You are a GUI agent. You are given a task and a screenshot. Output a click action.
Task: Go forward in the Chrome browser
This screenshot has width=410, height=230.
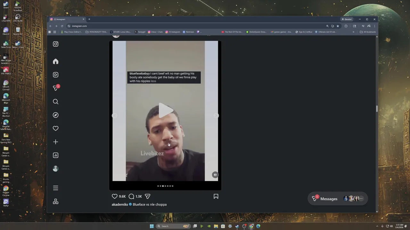(56, 26)
